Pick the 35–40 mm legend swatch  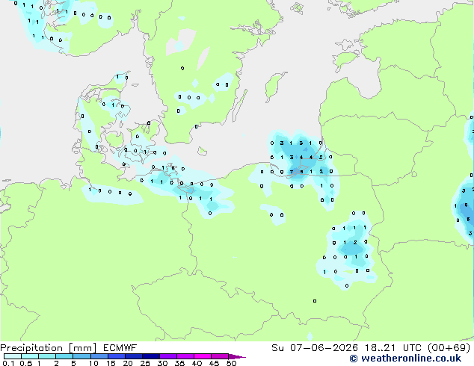185,356
